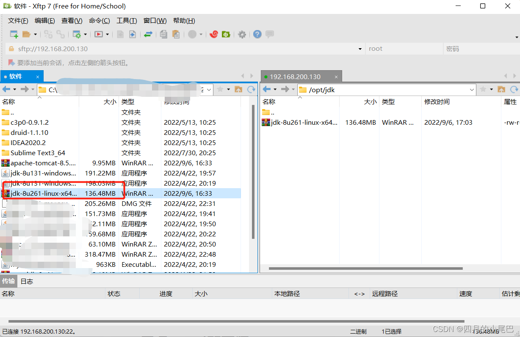The height and width of the screenshot is (337, 520).
Task: Click the synchronized browsing swap arrows icon
Action: coord(148,34)
